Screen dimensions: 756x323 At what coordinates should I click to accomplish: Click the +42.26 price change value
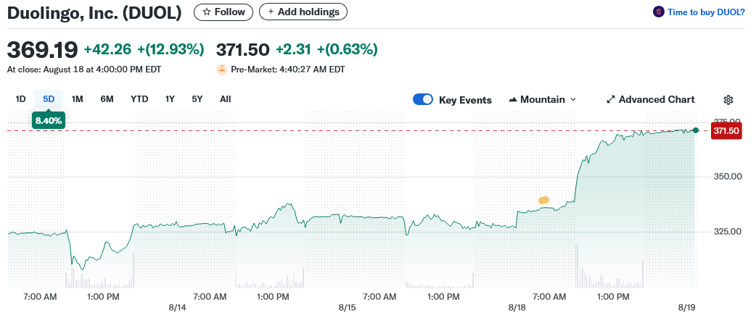pos(109,49)
